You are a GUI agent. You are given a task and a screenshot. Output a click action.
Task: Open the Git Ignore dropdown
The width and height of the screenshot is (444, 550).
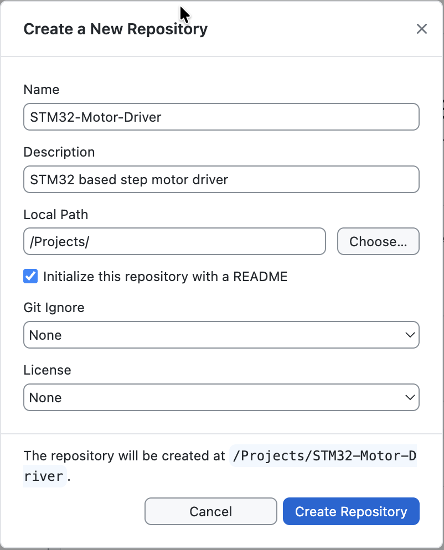click(221, 335)
